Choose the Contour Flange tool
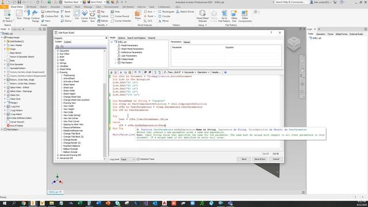The width and height of the screenshot is (368, 207). tap(35, 16)
